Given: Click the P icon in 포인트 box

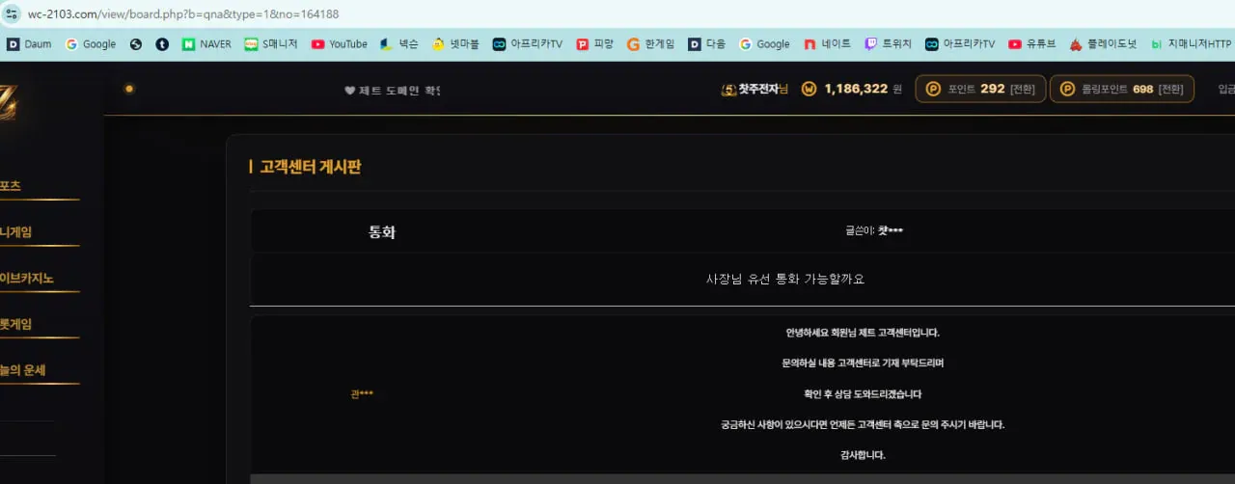Looking at the screenshot, I should pos(933,89).
